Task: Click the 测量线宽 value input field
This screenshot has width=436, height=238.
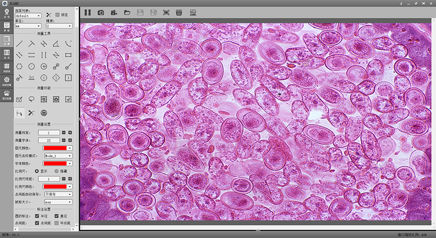Action: click(49, 133)
